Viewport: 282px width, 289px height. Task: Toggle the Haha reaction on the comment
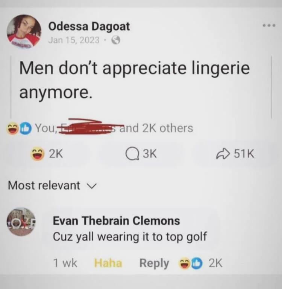(108, 263)
